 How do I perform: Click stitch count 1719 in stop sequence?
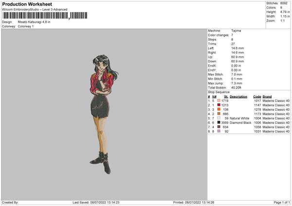(225, 101)
